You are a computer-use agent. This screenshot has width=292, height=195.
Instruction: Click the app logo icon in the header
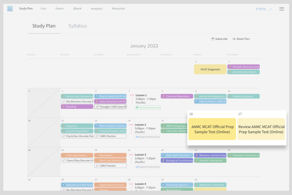tap(10, 9)
